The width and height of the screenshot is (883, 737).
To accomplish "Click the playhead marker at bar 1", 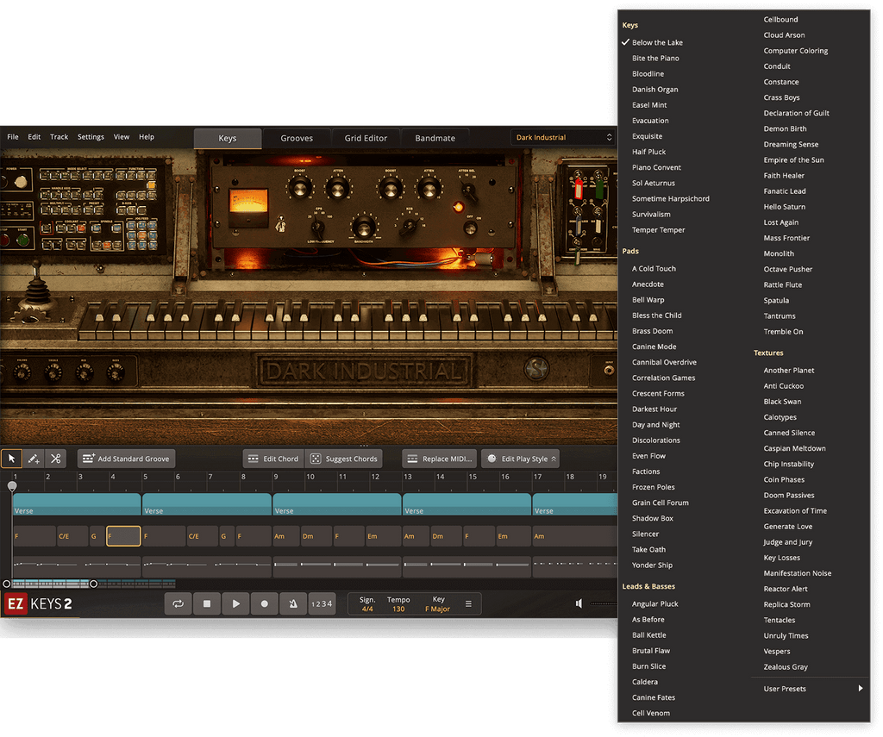I will point(12,486).
